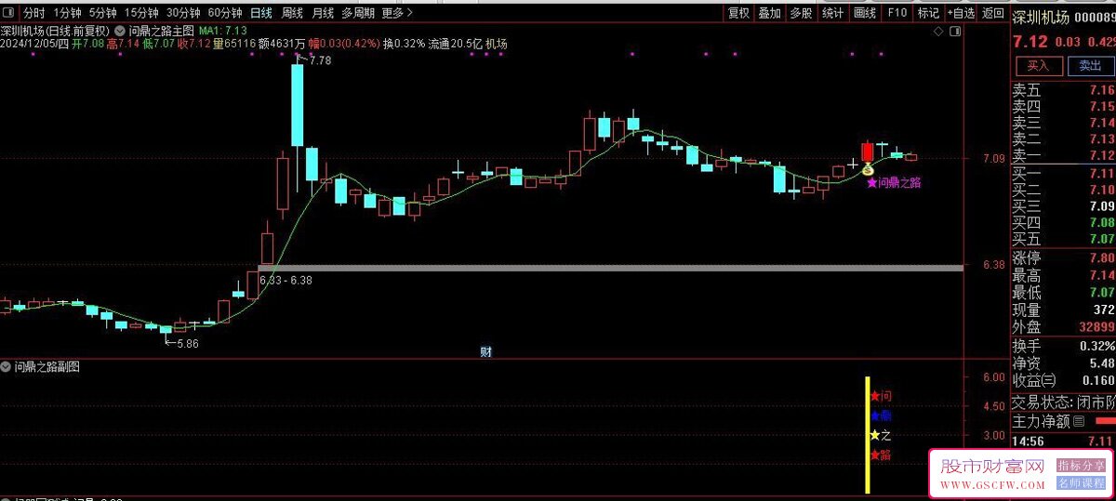Switch to the 日线 daily chart tab

tap(261, 13)
